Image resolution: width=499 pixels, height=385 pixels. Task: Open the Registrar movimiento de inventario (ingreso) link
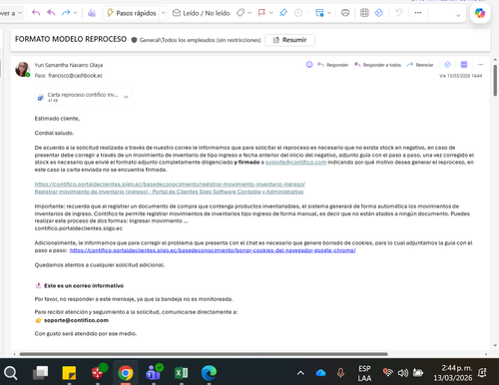[x=169, y=192]
